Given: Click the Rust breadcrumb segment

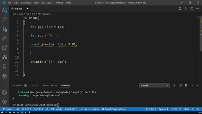Looking at the screenshot, I should tap(14, 14).
